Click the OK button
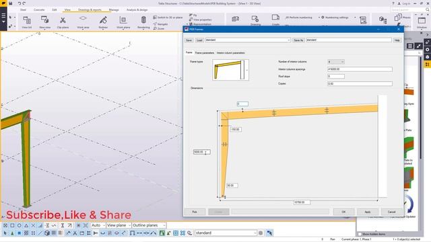 [x=343, y=212]
